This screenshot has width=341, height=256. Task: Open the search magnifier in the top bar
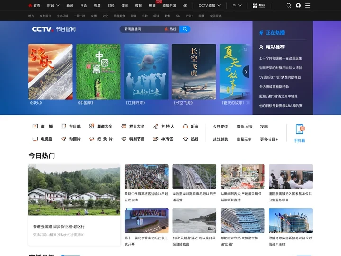coord(288,5)
